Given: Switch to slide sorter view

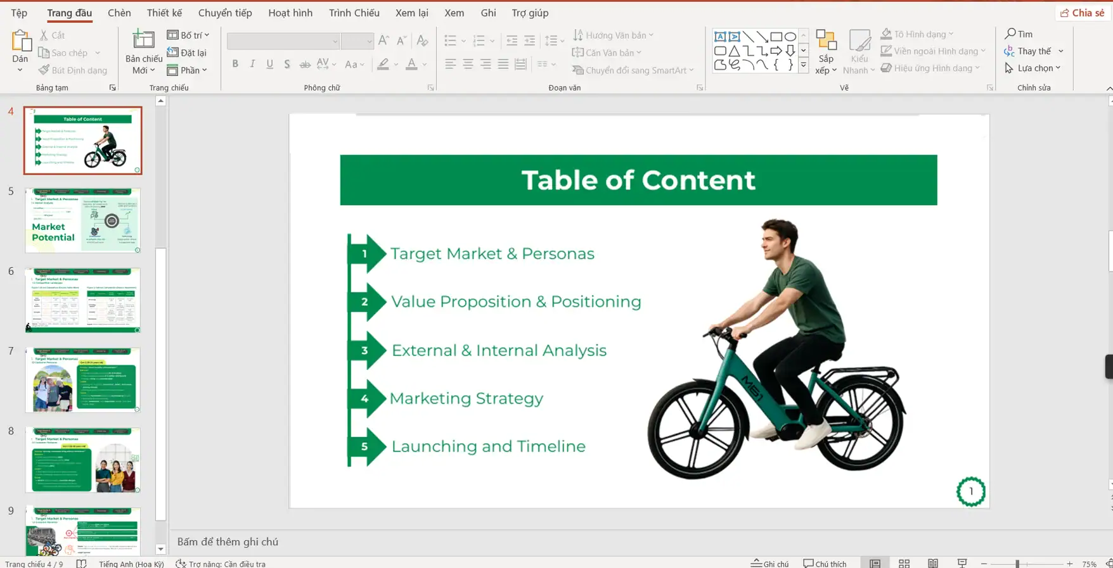Looking at the screenshot, I should click(904, 564).
